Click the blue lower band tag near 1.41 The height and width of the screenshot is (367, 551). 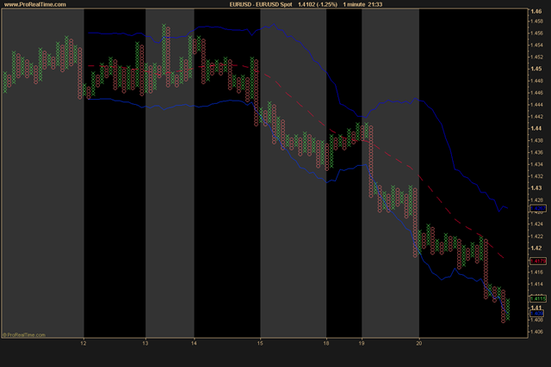[x=537, y=314]
